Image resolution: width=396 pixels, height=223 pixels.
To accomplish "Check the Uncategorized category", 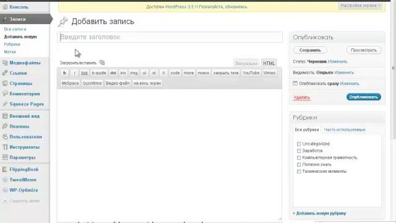I will (x=299, y=144).
